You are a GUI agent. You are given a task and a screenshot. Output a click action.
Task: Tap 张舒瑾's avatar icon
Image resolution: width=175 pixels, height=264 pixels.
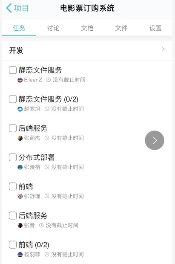[x=20, y=196]
